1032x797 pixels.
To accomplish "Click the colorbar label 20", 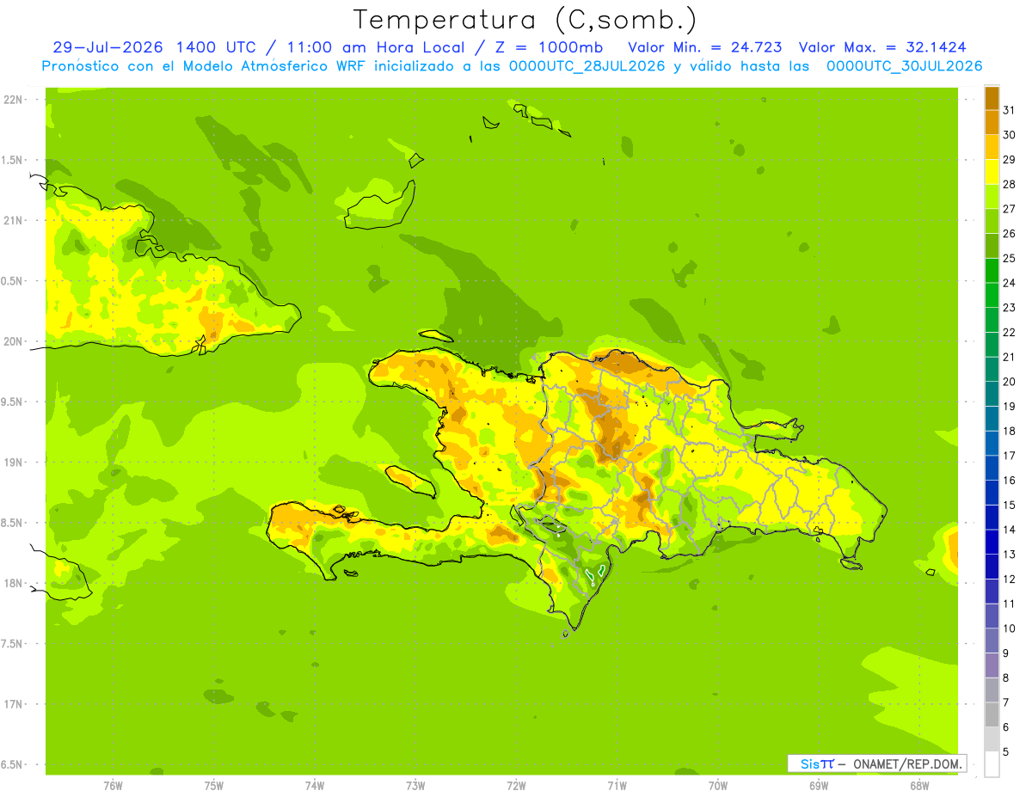I will coord(1009,382).
